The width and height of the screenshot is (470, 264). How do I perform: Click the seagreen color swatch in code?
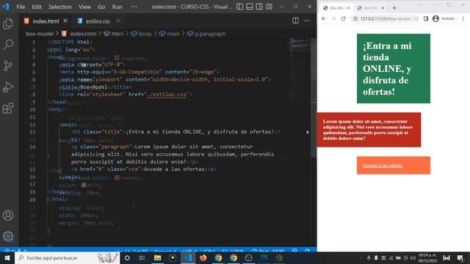point(117,57)
